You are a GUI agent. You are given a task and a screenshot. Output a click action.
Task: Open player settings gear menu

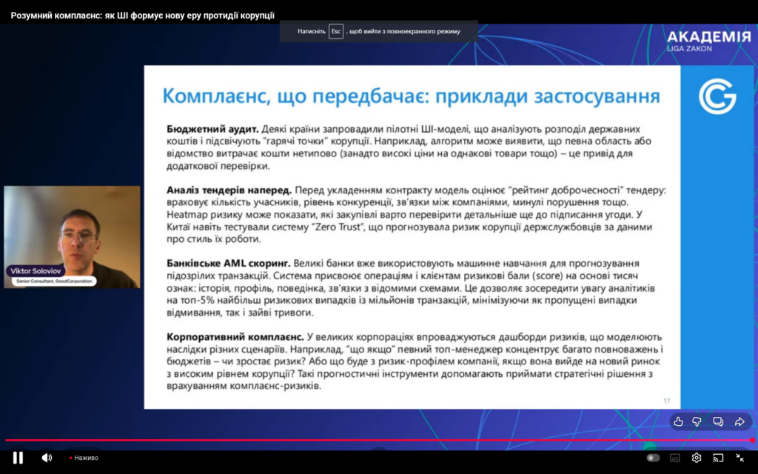pyautogui.click(x=697, y=458)
